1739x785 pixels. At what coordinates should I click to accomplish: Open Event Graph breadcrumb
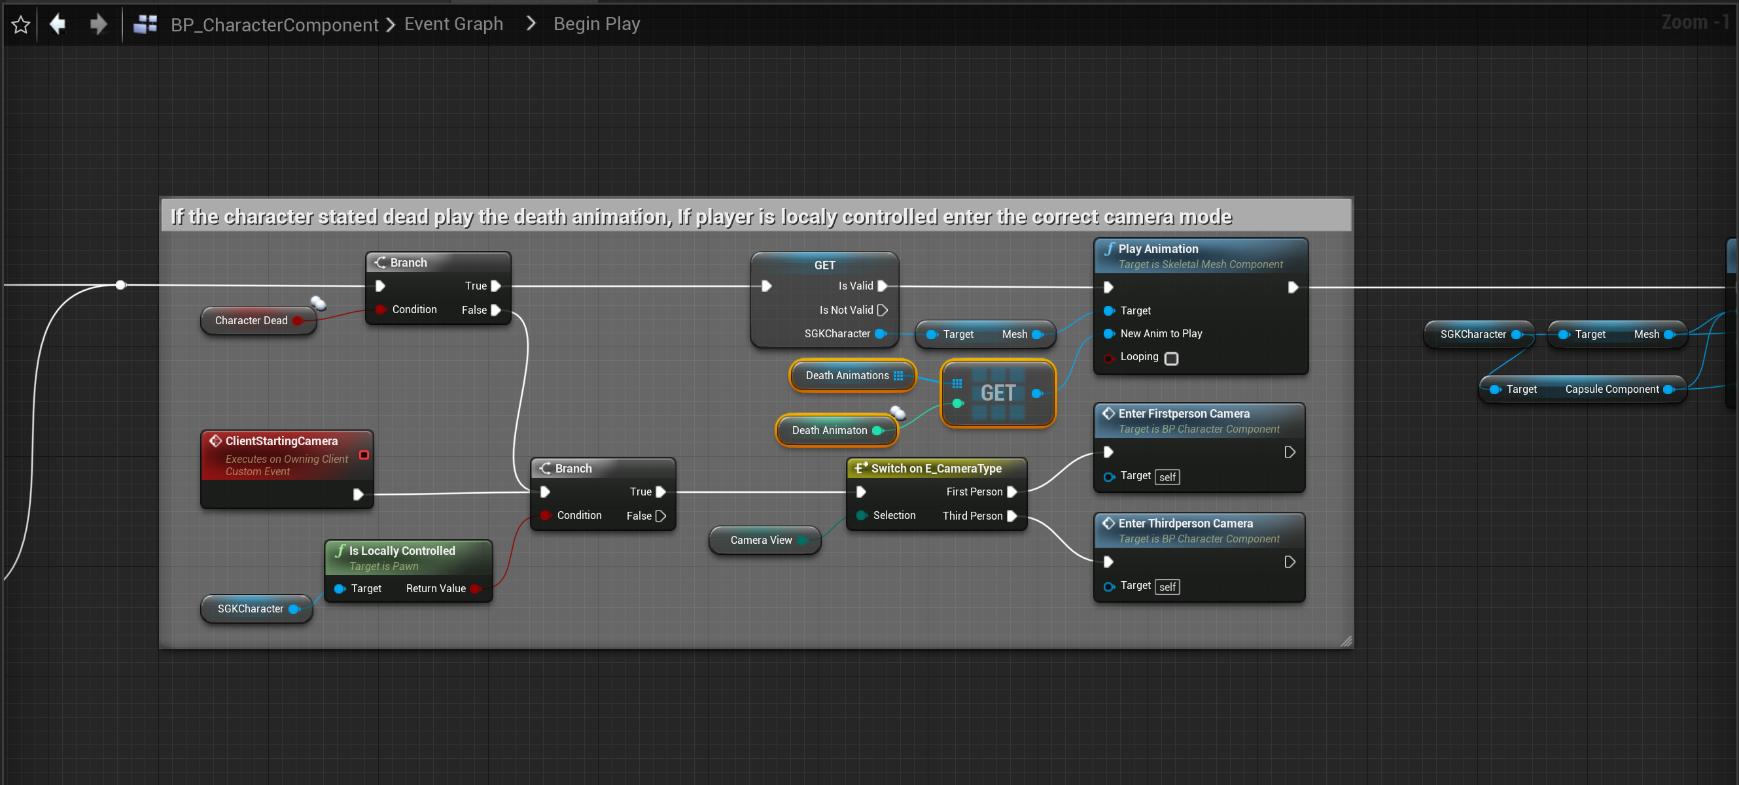453,24
